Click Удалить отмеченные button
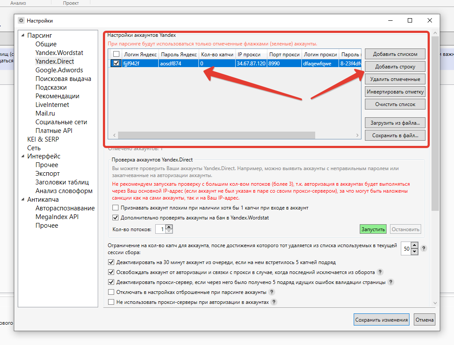Image resolution: width=454 pixels, height=345 pixels. (395, 79)
